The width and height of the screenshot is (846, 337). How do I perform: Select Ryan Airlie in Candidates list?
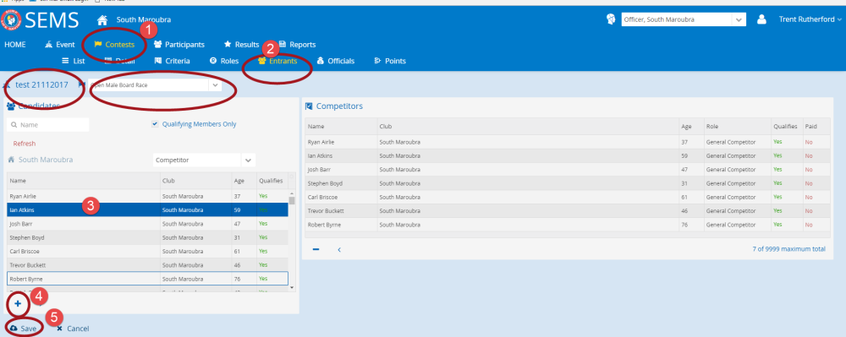tap(147, 196)
